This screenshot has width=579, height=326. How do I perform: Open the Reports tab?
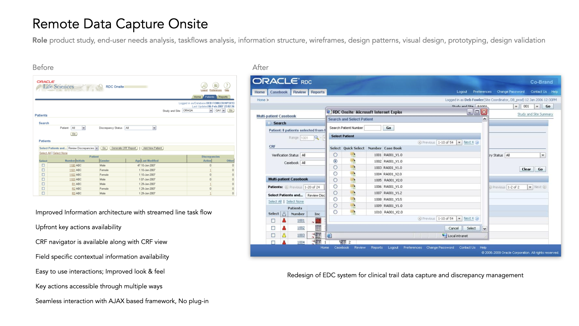318,92
